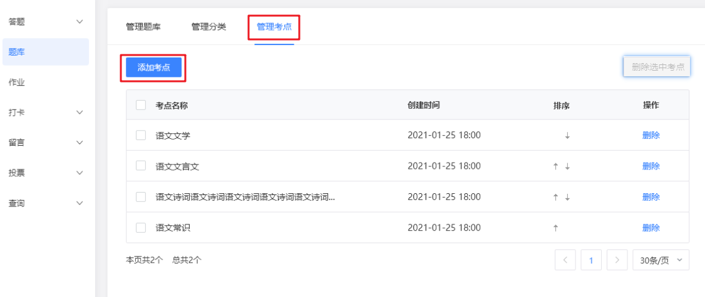Image resolution: width=705 pixels, height=297 pixels.
Task: Go to next page arrow
Action: (617, 260)
